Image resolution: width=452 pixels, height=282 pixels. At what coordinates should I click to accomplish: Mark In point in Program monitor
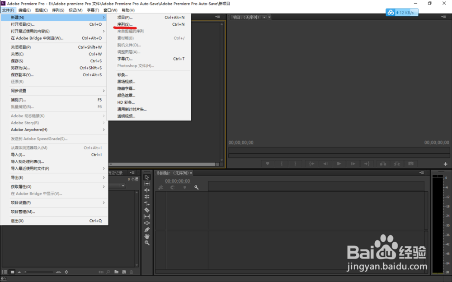[x=282, y=164]
